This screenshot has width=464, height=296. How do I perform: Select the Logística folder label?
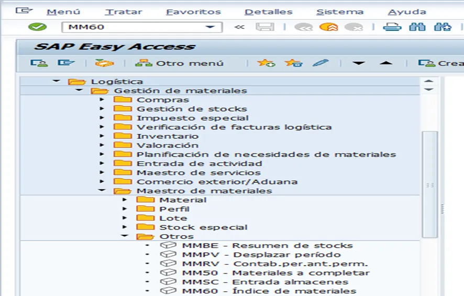coord(117,82)
